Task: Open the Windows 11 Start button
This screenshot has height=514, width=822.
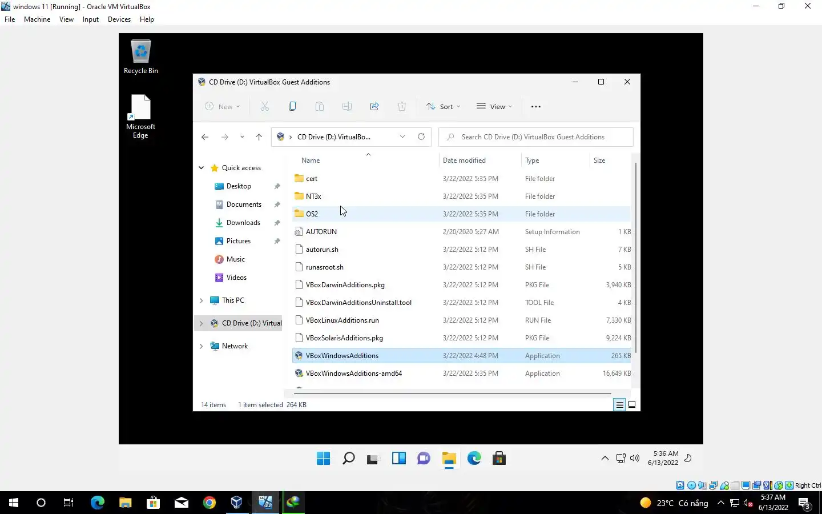Action: click(323, 458)
